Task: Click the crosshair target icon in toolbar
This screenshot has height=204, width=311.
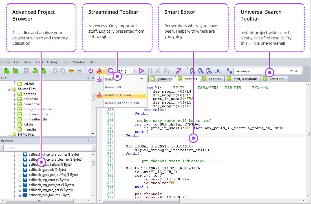Action: [91, 71]
